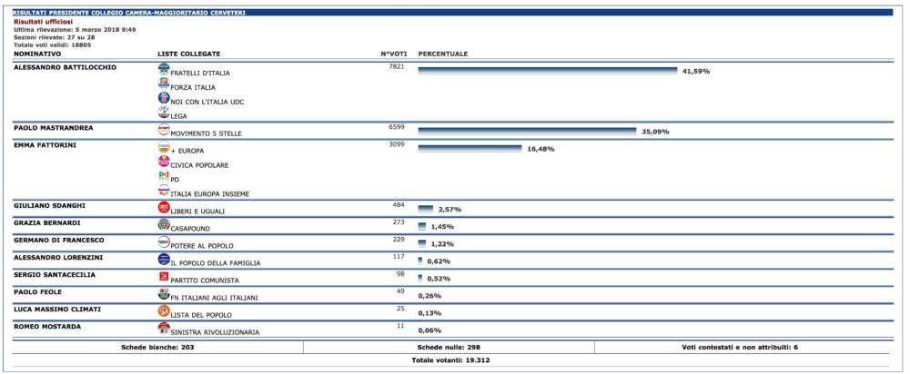Click the 41,59% percentage bar
910x374 pixels.
(x=547, y=71)
